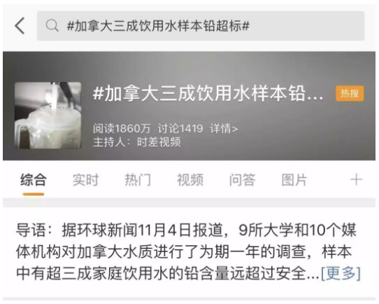Select the 综合 tab
The image size is (379, 304).
34,180
